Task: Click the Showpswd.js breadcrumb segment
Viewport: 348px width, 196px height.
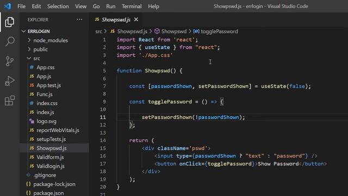Action: click(132, 32)
